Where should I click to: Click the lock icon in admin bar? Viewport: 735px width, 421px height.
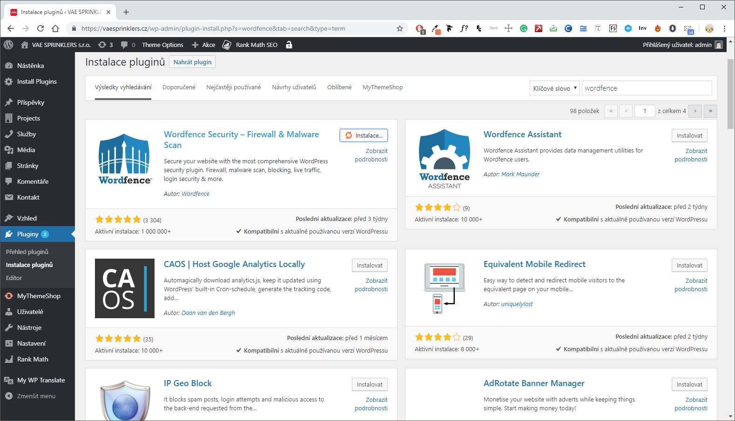coord(289,45)
